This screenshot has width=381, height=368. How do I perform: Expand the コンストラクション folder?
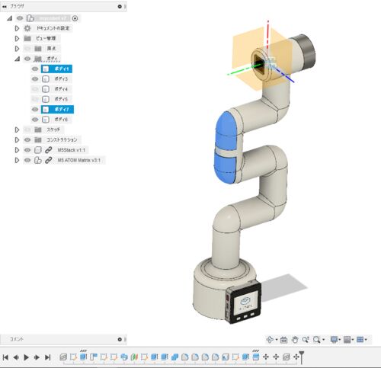(x=17, y=140)
